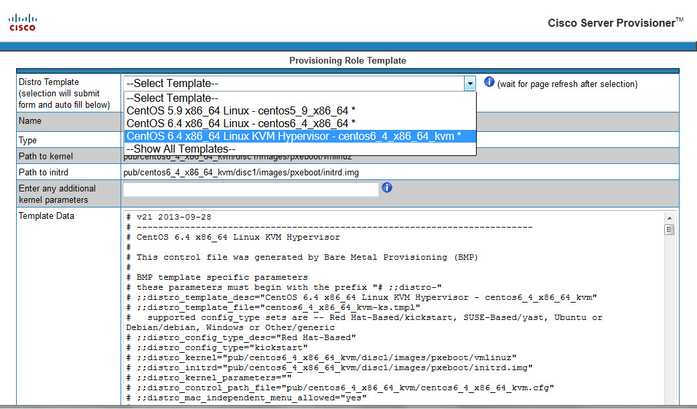The height and width of the screenshot is (409, 697).
Task: Click the Path to initrd label
Action: click(x=44, y=173)
